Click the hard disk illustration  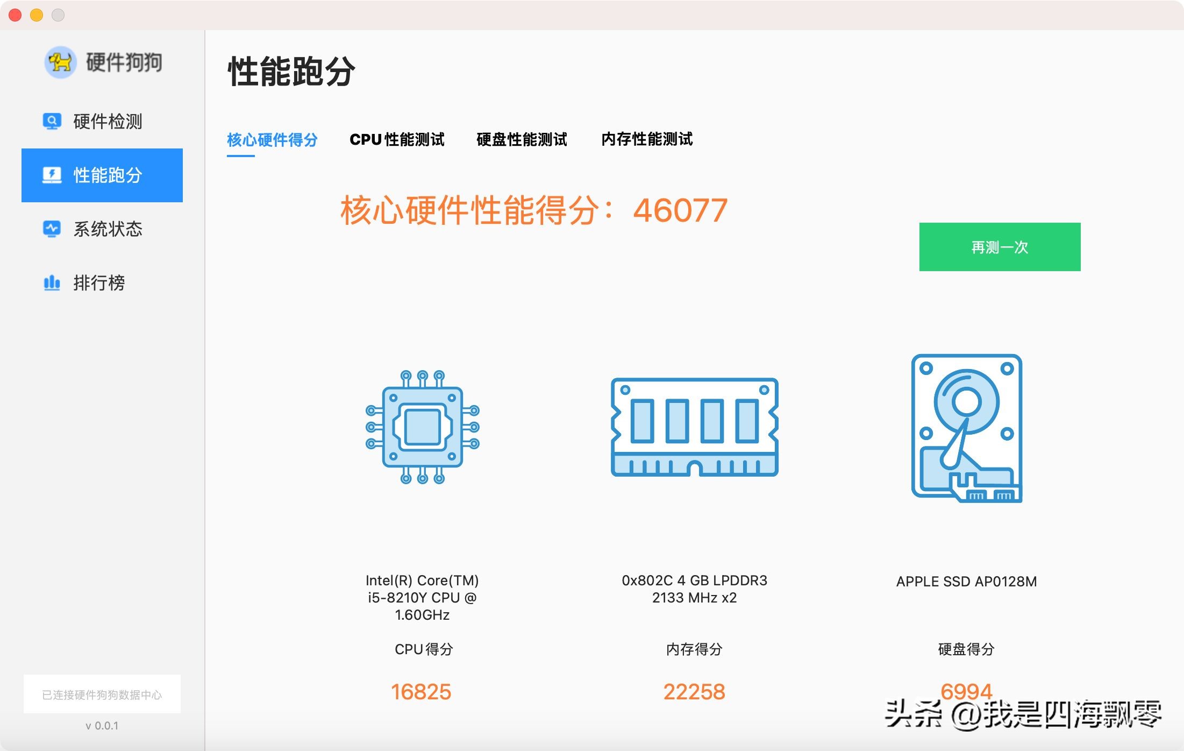coord(966,428)
